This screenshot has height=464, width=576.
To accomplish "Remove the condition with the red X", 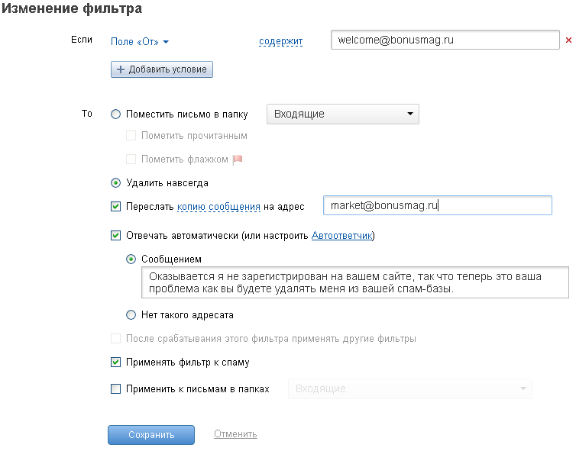I will [568, 40].
